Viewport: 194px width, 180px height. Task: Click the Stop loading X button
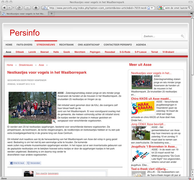[x=27, y=8]
